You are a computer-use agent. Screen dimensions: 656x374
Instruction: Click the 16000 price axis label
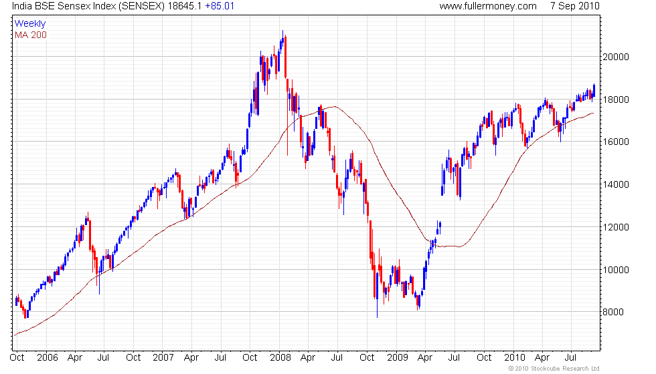pyautogui.click(x=615, y=142)
